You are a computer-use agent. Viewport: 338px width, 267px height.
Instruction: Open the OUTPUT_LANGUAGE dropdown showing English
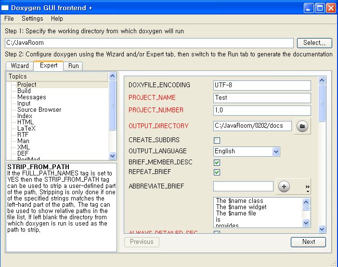click(247, 151)
